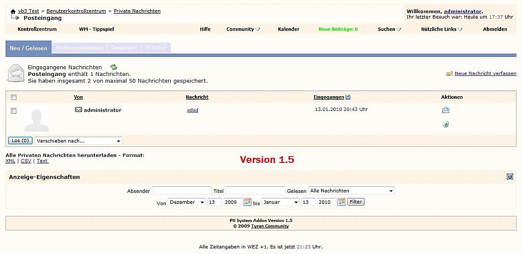The height and width of the screenshot is (254, 522).
Task: Open the bis date calendar picker
Action: pos(341,202)
